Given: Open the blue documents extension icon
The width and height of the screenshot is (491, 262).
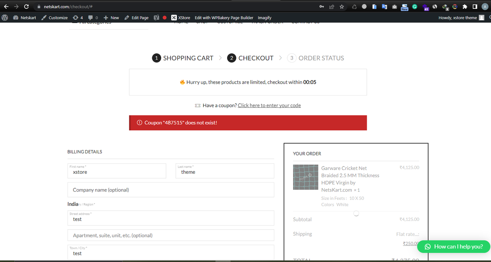Looking at the screenshot, I should coord(374,7).
